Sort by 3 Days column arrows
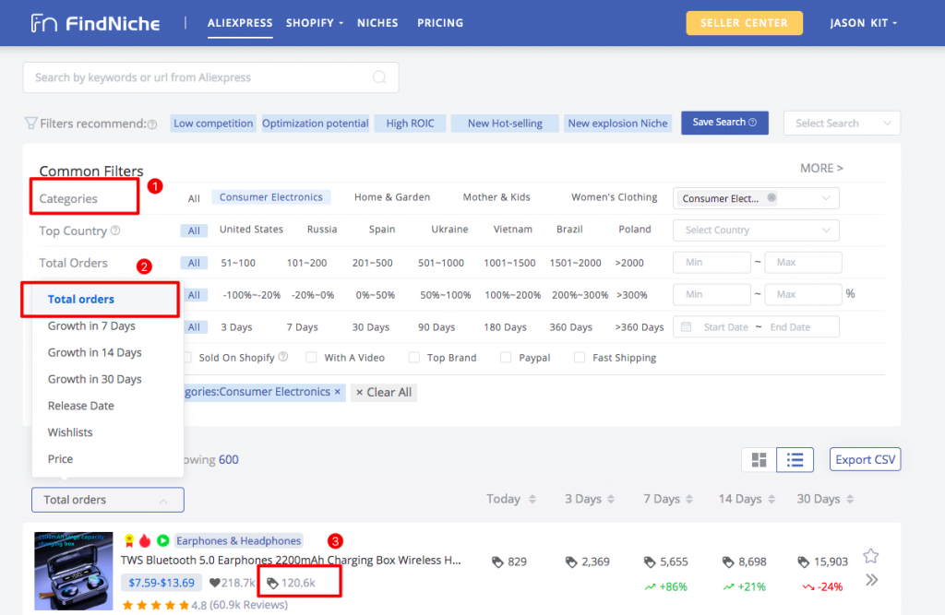 click(x=611, y=499)
